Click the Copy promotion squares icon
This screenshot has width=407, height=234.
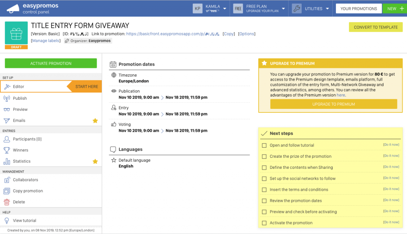click(x=7, y=191)
